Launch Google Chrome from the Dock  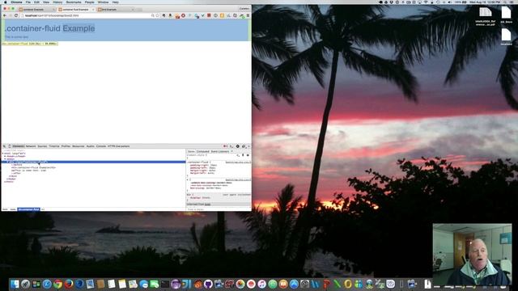tap(57, 284)
